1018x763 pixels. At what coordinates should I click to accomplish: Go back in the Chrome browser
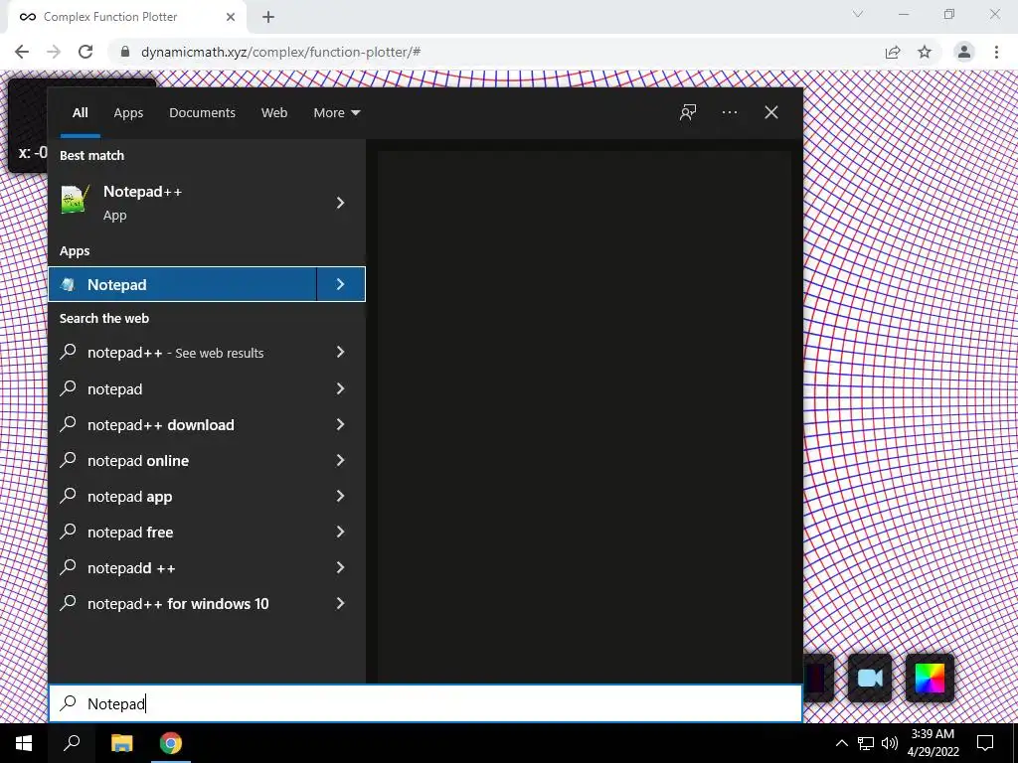pyautogui.click(x=22, y=52)
